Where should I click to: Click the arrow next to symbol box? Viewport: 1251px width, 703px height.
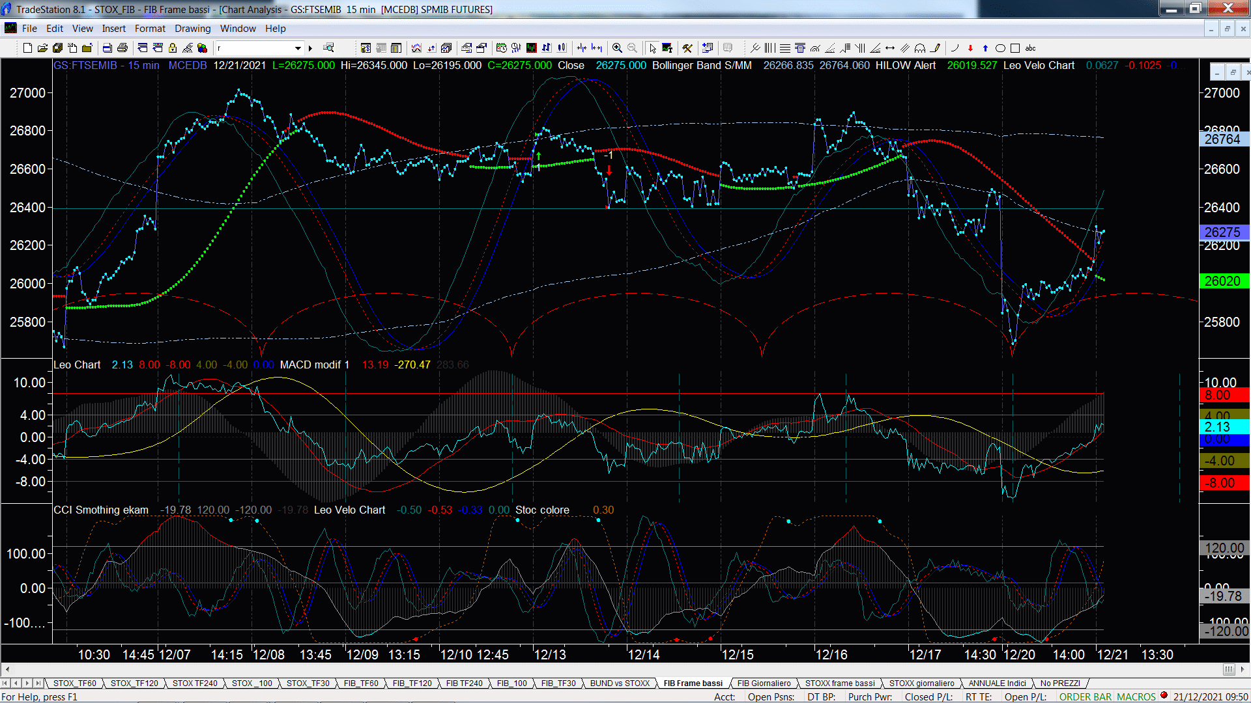(311, 48)
